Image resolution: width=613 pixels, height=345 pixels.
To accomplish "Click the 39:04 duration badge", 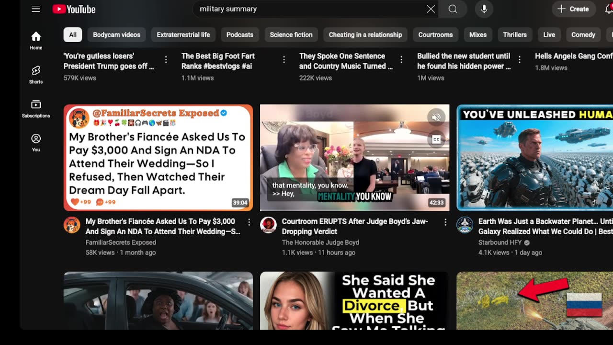I will (x=240, y=203).
